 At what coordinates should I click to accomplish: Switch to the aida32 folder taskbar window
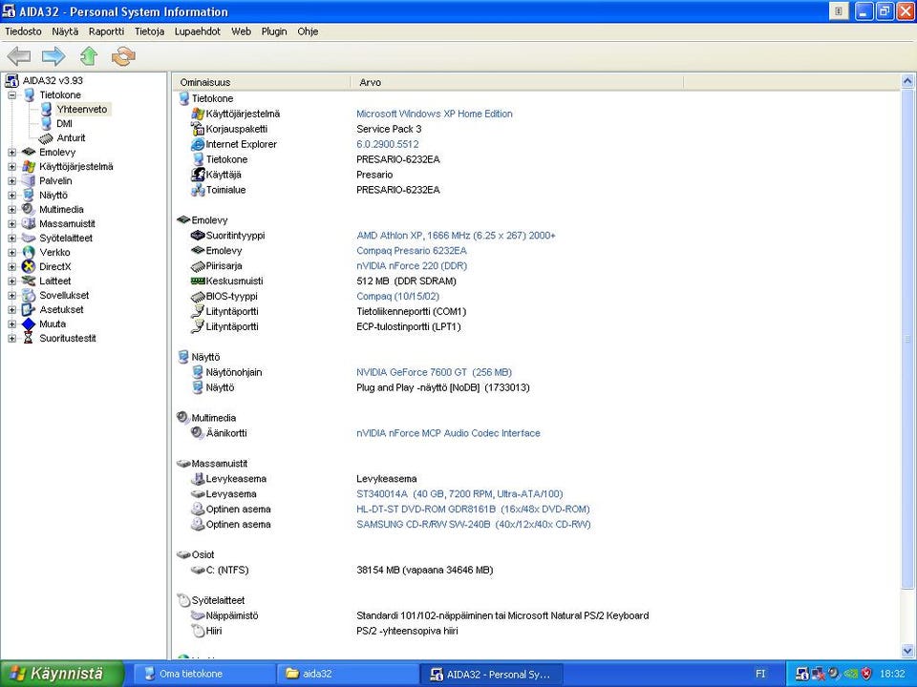point(348,674)
